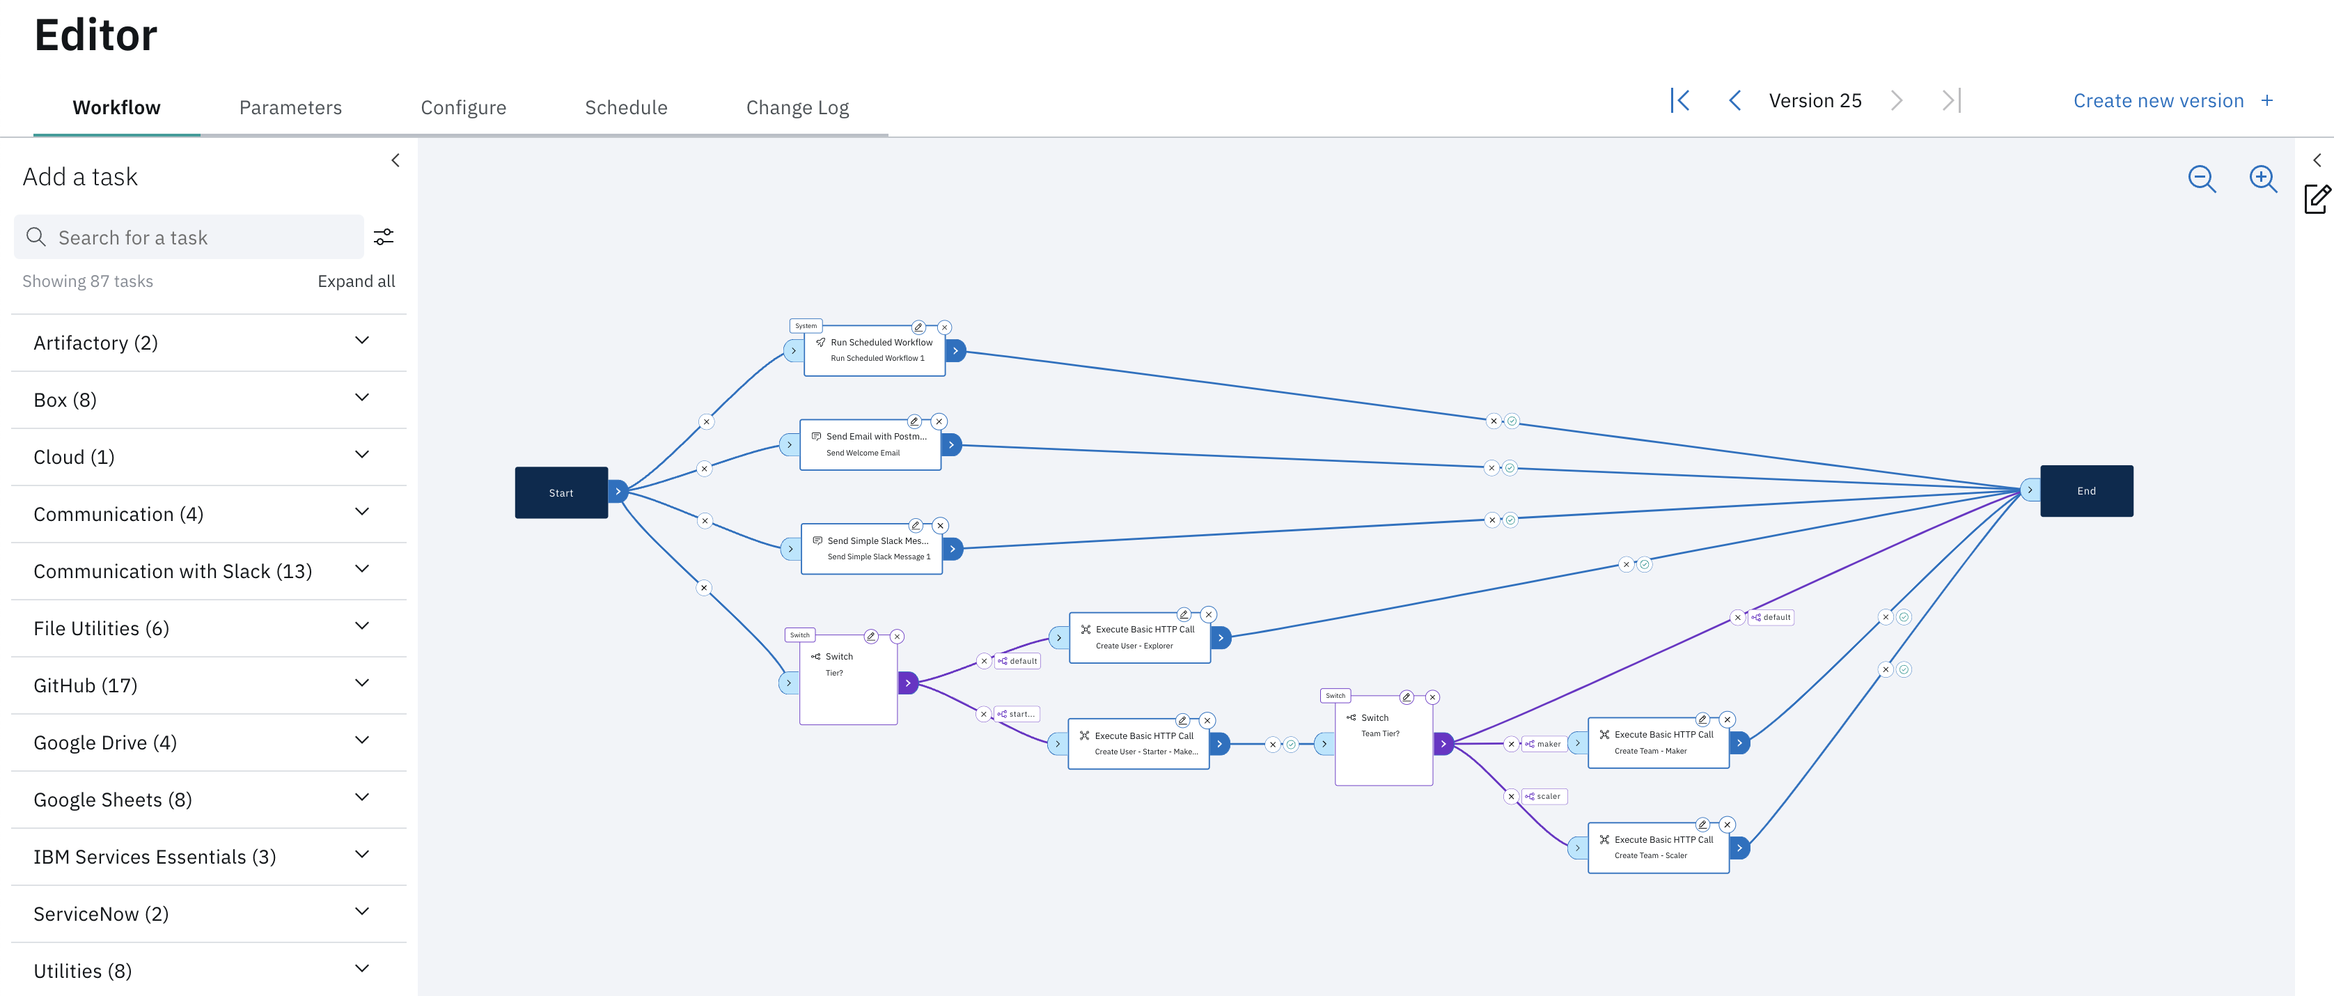
Task: Collapse the Add a task sidebar
Action: click(x=395, y=160)
